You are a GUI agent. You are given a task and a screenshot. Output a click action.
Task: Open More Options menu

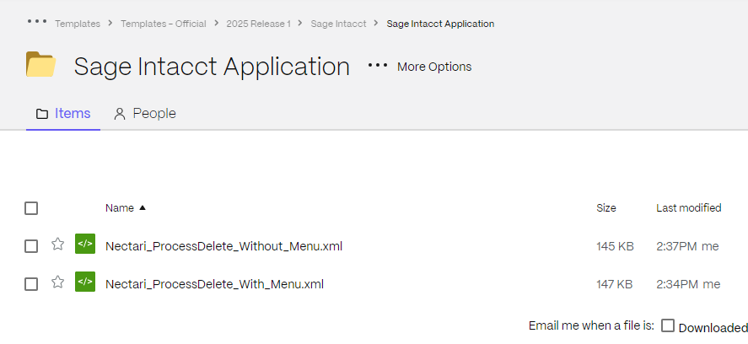pyautogui.click(x=434, y=67)
